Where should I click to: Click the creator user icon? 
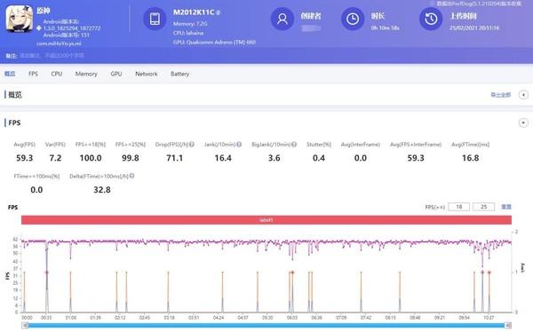(282, 19)
